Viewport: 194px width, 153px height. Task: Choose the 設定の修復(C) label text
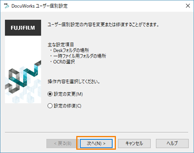(x=67, y=106)
